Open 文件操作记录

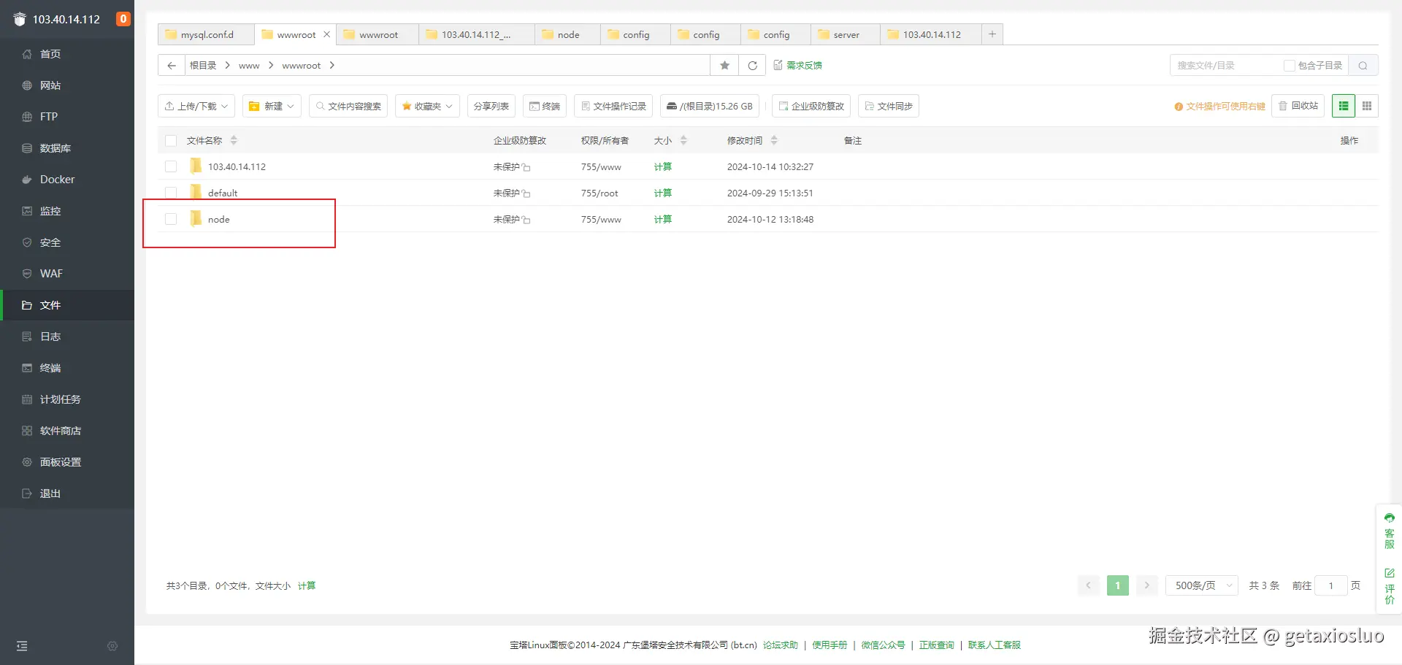[613, 106]
